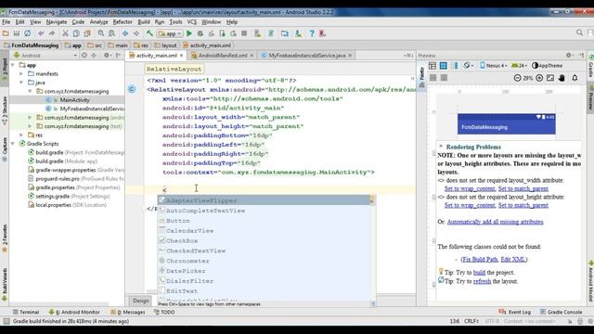Image resolution: width=594 pixels, height=334 pixels.
Task: Click Automatically add all missing attributes link
Action: pyautogui.click(x=495, y=222)
